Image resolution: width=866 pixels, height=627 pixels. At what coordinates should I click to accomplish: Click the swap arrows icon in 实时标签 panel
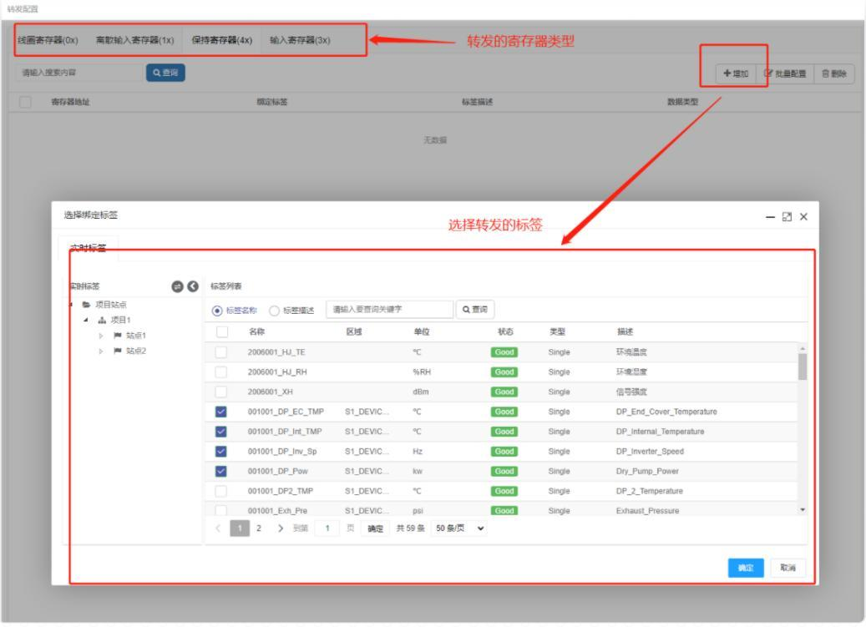pos(178,287)
